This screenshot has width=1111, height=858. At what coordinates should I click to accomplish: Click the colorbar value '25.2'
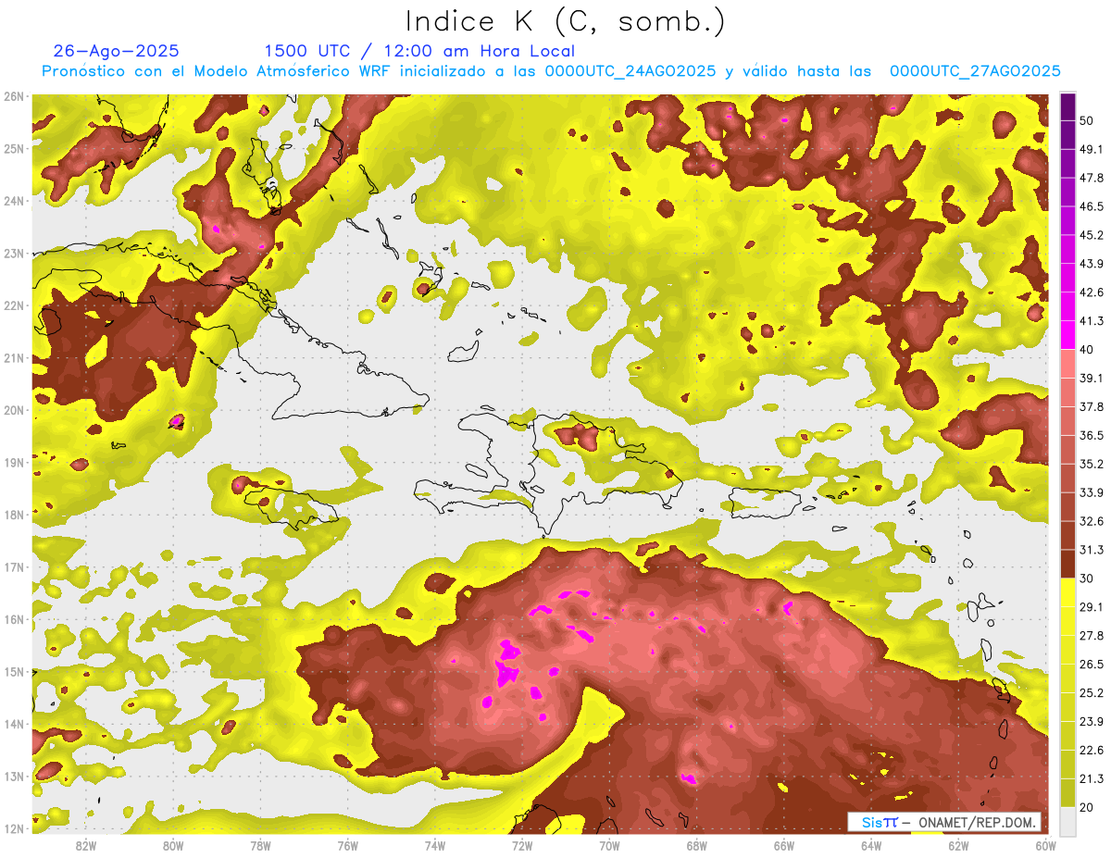point(1091,692)
